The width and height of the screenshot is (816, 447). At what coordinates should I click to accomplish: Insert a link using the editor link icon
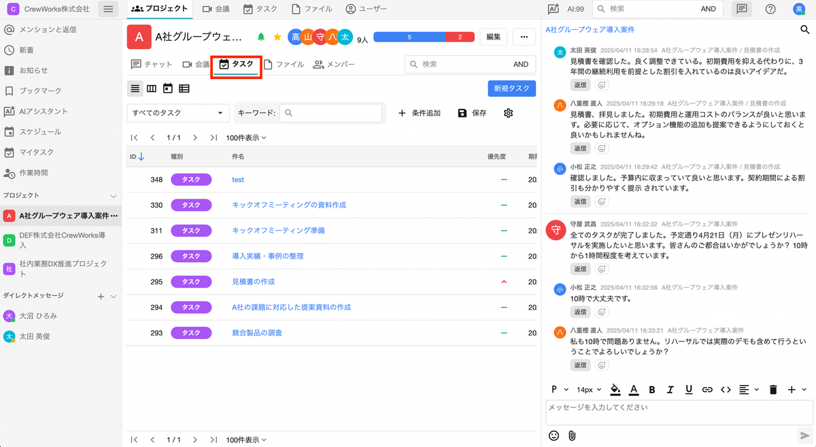[707, 390]
